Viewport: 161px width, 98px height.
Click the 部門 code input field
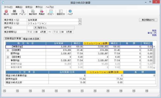(x=30, y=28)
